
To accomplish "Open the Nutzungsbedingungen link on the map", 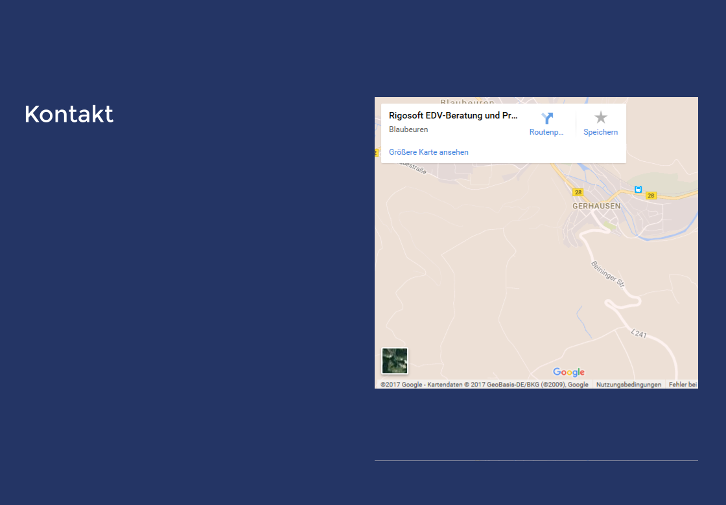I will click(628, 385).
